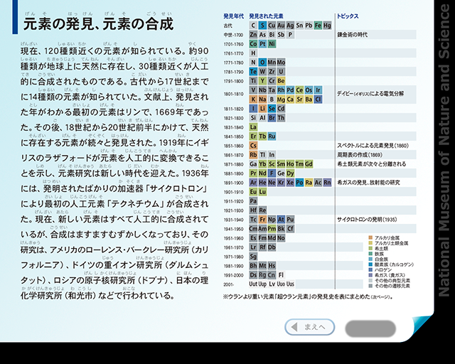The height and width of the screenshot is (364, 455).
Task: Click the Cs element cell
Action: 253,146
